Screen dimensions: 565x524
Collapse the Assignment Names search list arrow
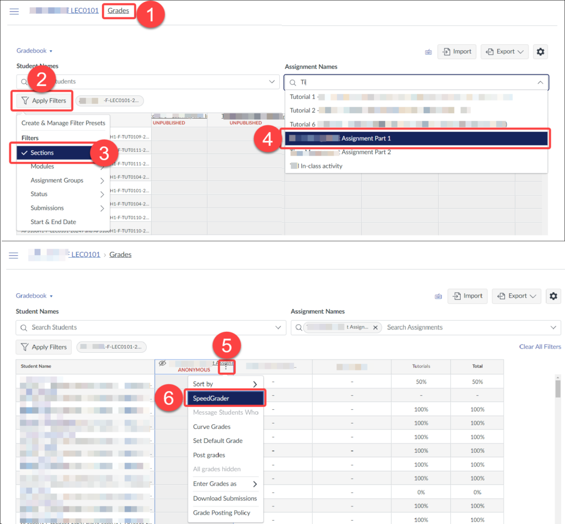pyautogui.click(x=540, y=83)
